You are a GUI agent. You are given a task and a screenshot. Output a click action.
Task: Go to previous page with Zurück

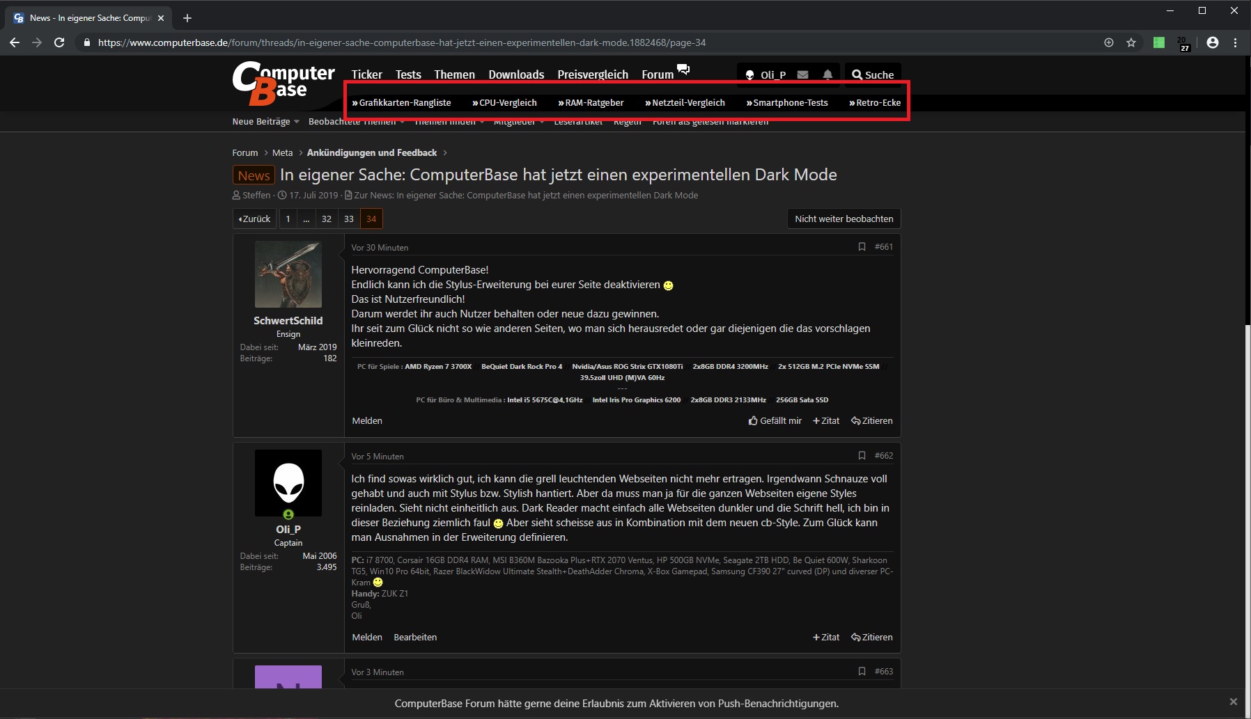(254, 219)
